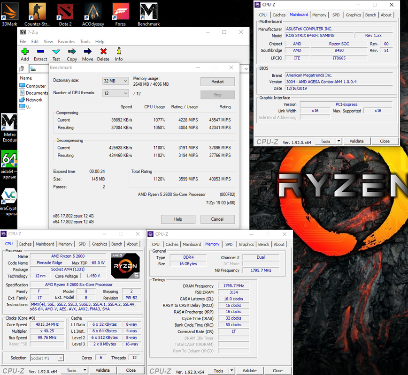Select Computer in 7-Zip file list
Screen dimensions: 408x375
pyautogui.click(x=32, y=86)
